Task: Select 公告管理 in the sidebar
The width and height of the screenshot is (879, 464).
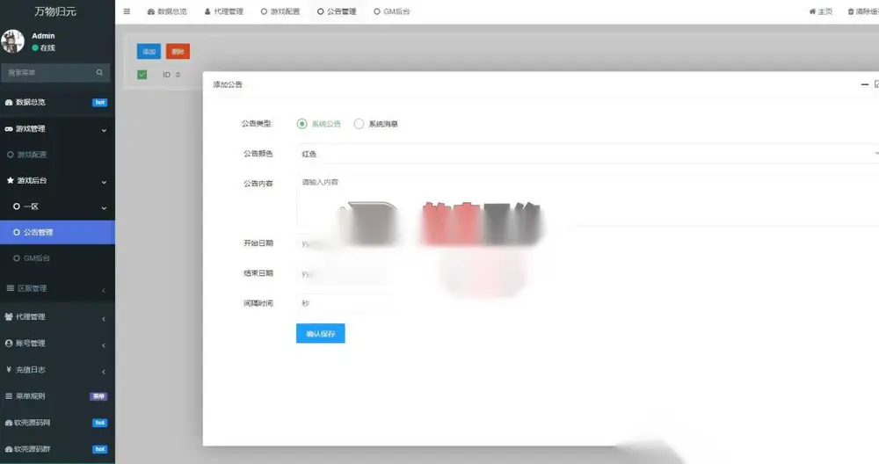Action: (57, 232)
